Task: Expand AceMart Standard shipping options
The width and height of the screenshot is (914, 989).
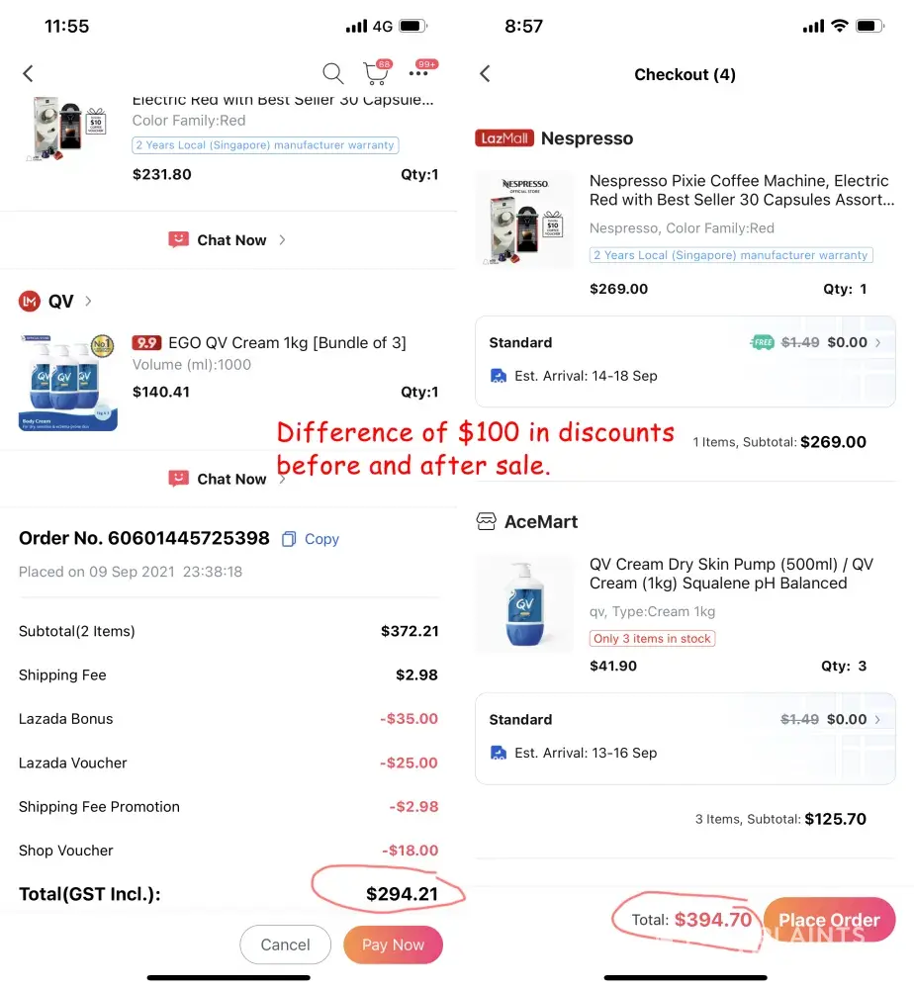Action: (x=877, y=720)
